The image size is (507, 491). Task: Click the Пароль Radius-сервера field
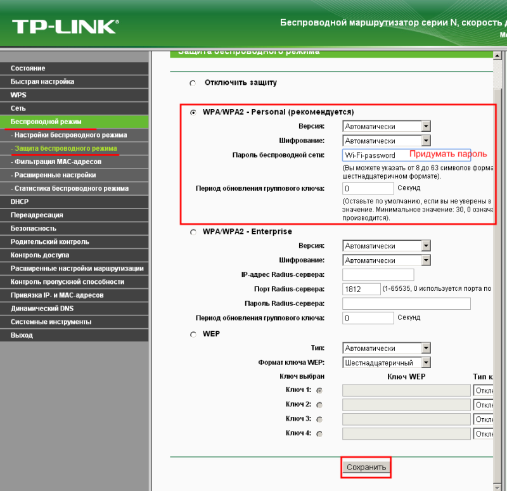[406, 303]
